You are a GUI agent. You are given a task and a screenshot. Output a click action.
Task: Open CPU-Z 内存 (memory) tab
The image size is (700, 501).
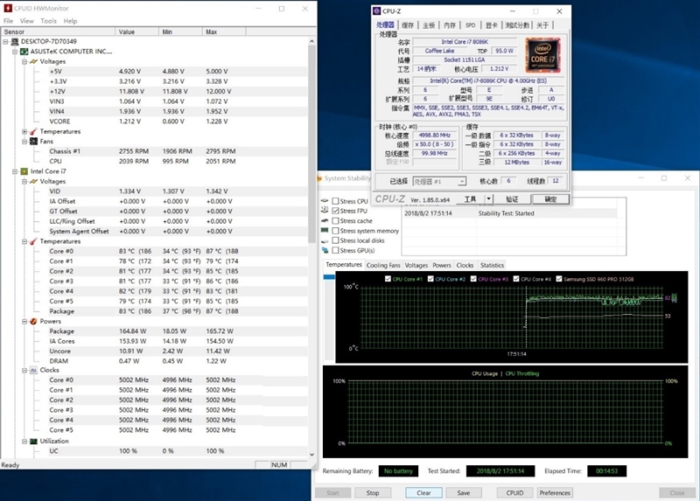click(x=450, y=25)
